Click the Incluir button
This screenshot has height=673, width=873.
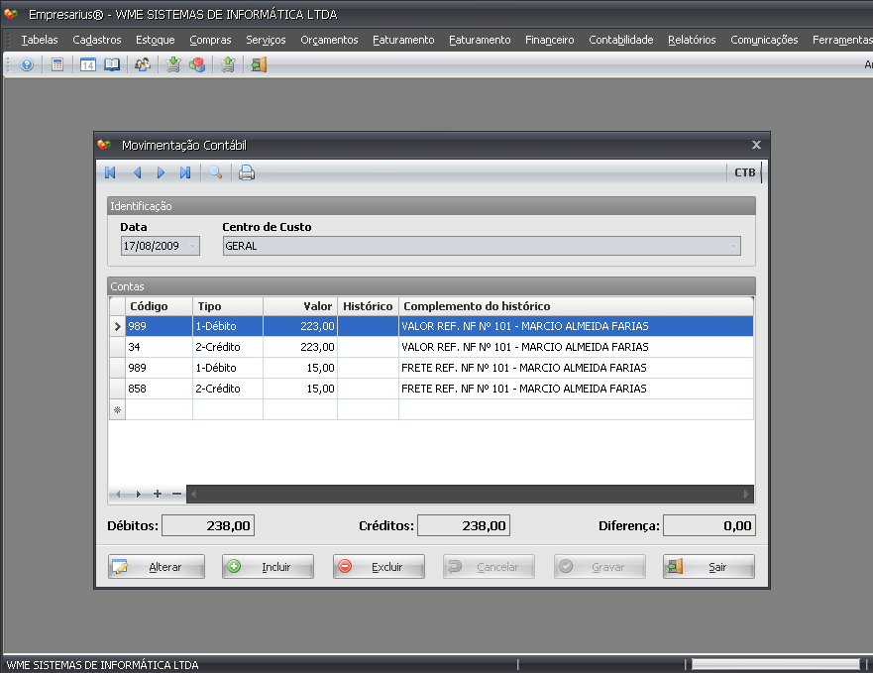tap(268, 567)
